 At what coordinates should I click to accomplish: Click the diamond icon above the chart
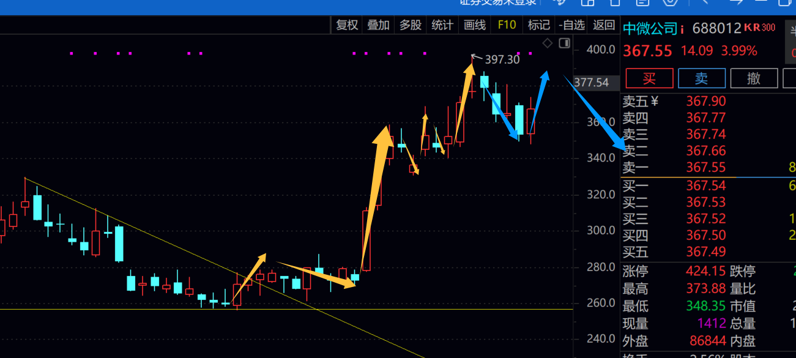point(548,43)
